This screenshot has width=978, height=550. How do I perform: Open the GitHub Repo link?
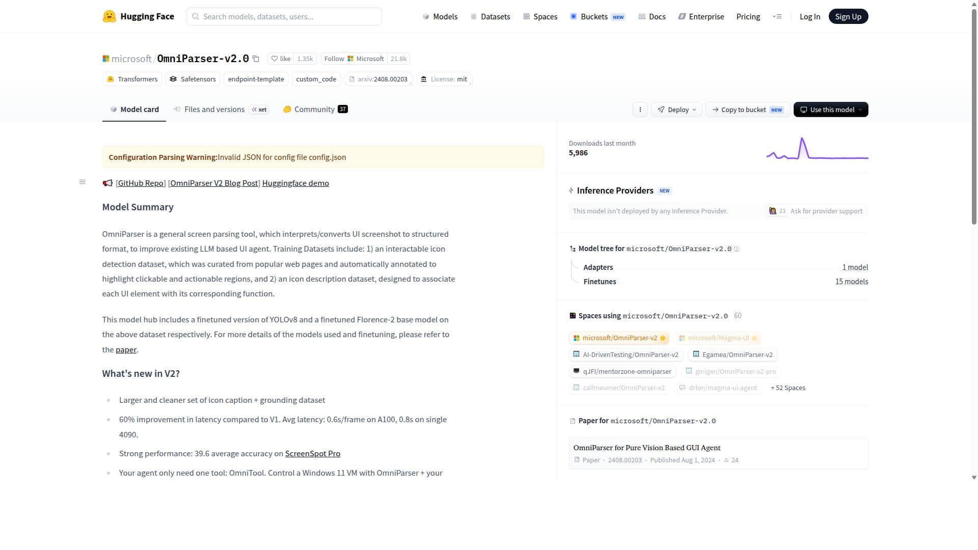141,183
